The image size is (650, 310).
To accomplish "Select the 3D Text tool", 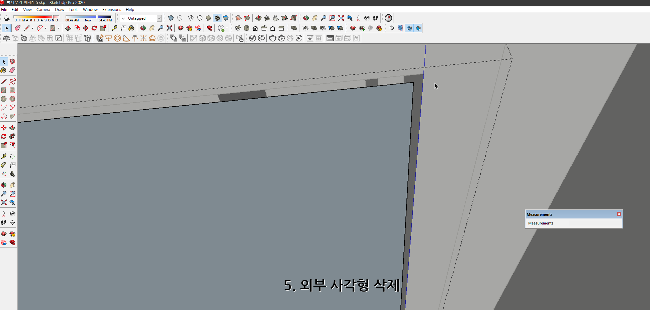I will (12, 174).
